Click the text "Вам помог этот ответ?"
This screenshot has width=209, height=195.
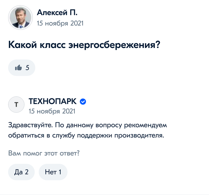pyautogui.click(x=46, y=153)
